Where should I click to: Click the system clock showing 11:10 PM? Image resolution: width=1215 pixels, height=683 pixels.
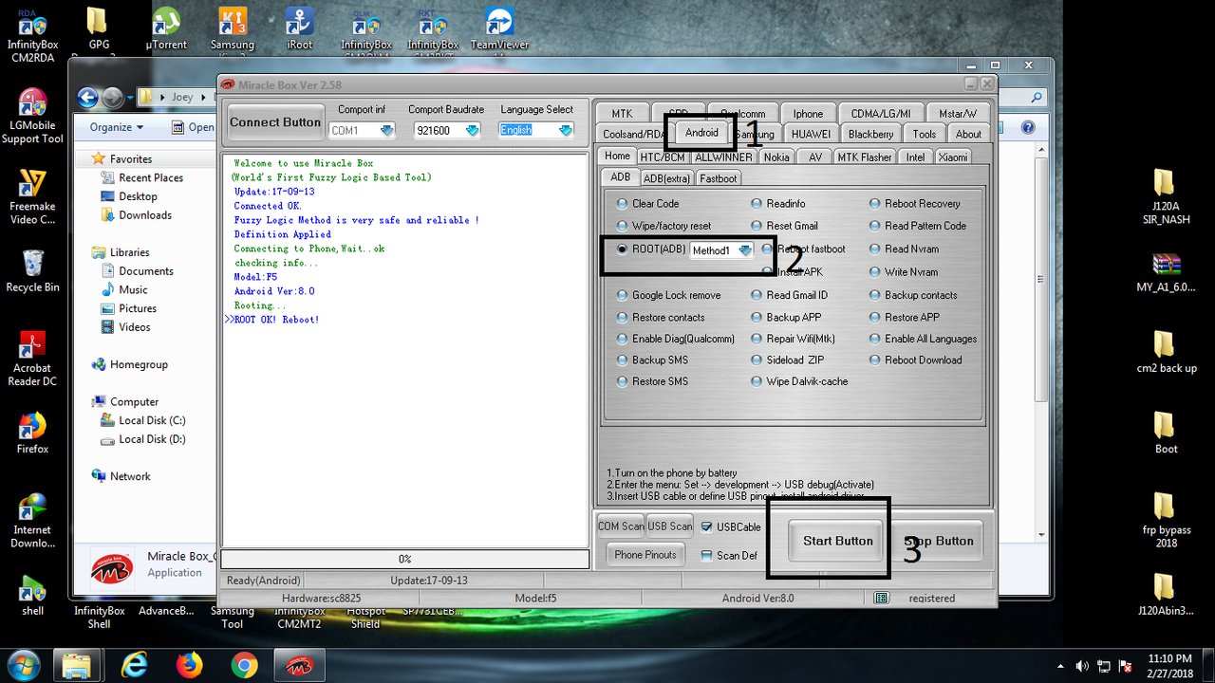coord(1169,665)
